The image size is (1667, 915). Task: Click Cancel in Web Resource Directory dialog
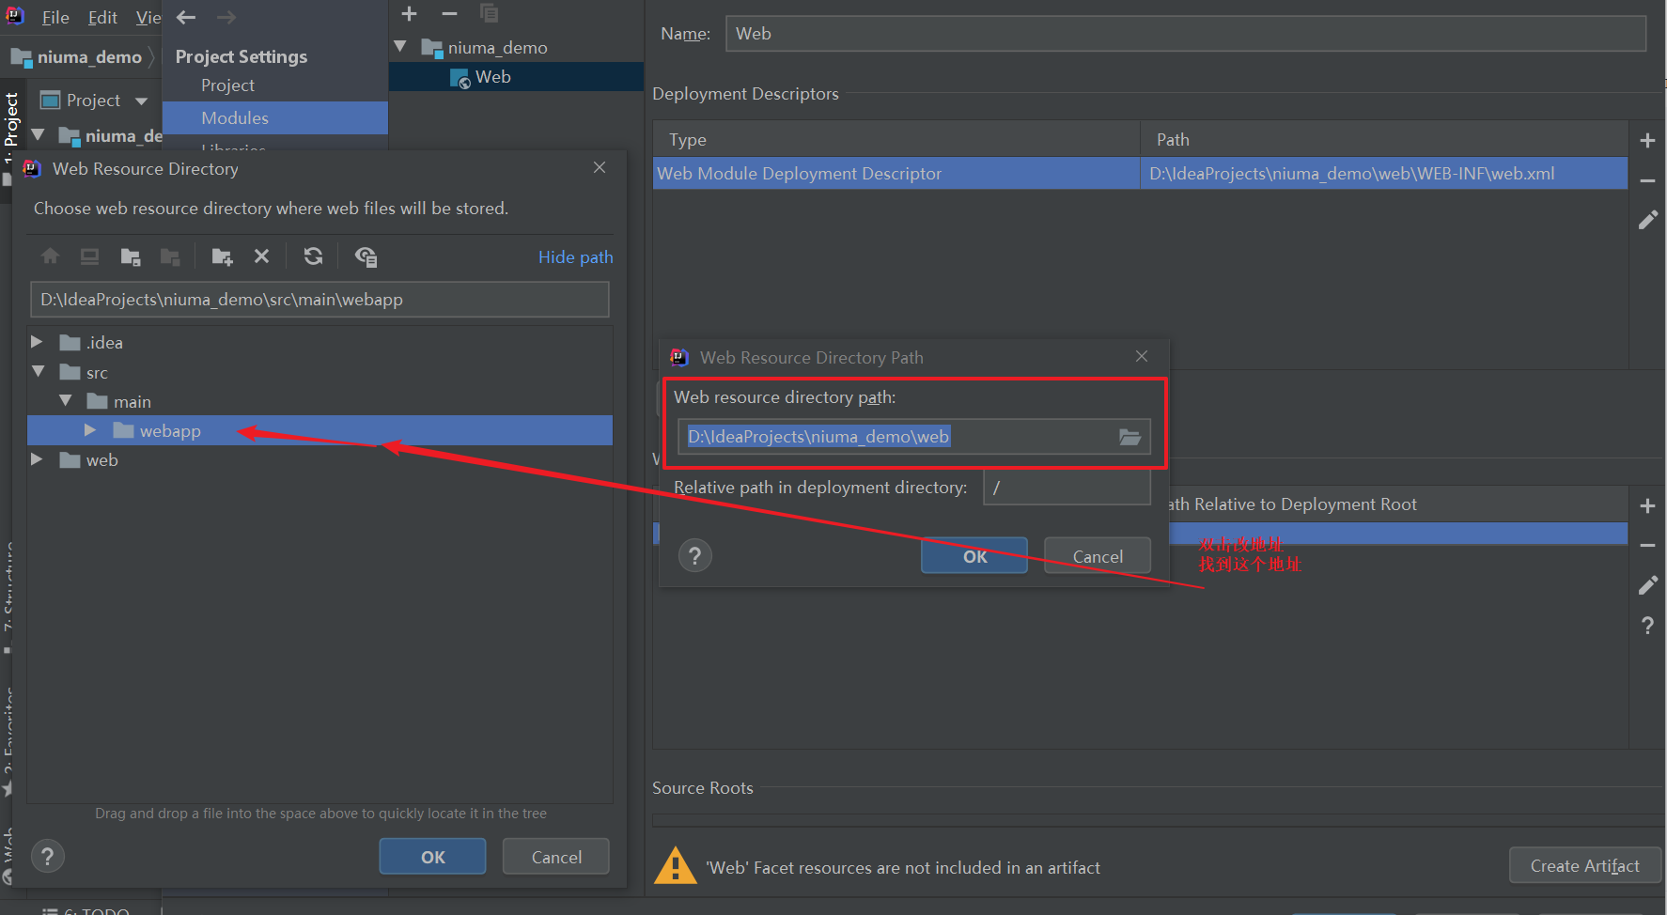556,857
